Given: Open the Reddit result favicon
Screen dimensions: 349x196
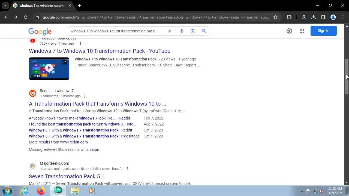Looking at the screenshot, I should (x=33, y=93).
